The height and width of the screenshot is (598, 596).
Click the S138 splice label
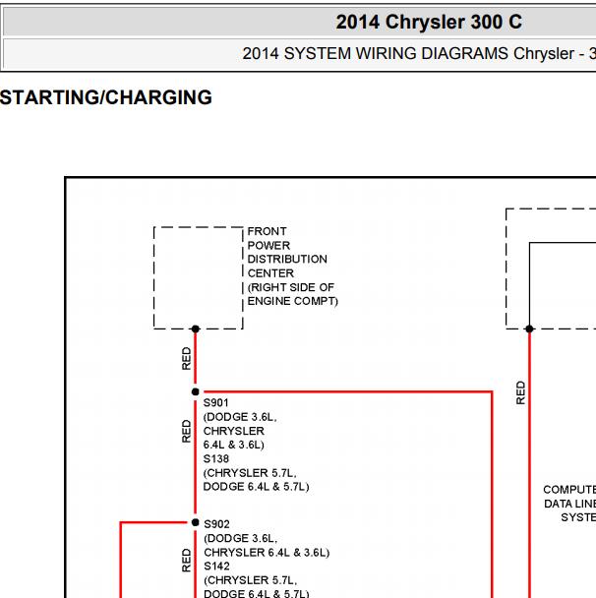tap(215, 458)
